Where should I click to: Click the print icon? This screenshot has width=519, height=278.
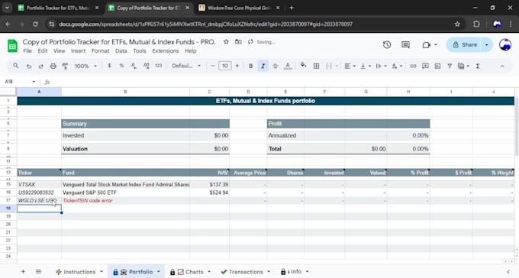(x=53, y=66)
